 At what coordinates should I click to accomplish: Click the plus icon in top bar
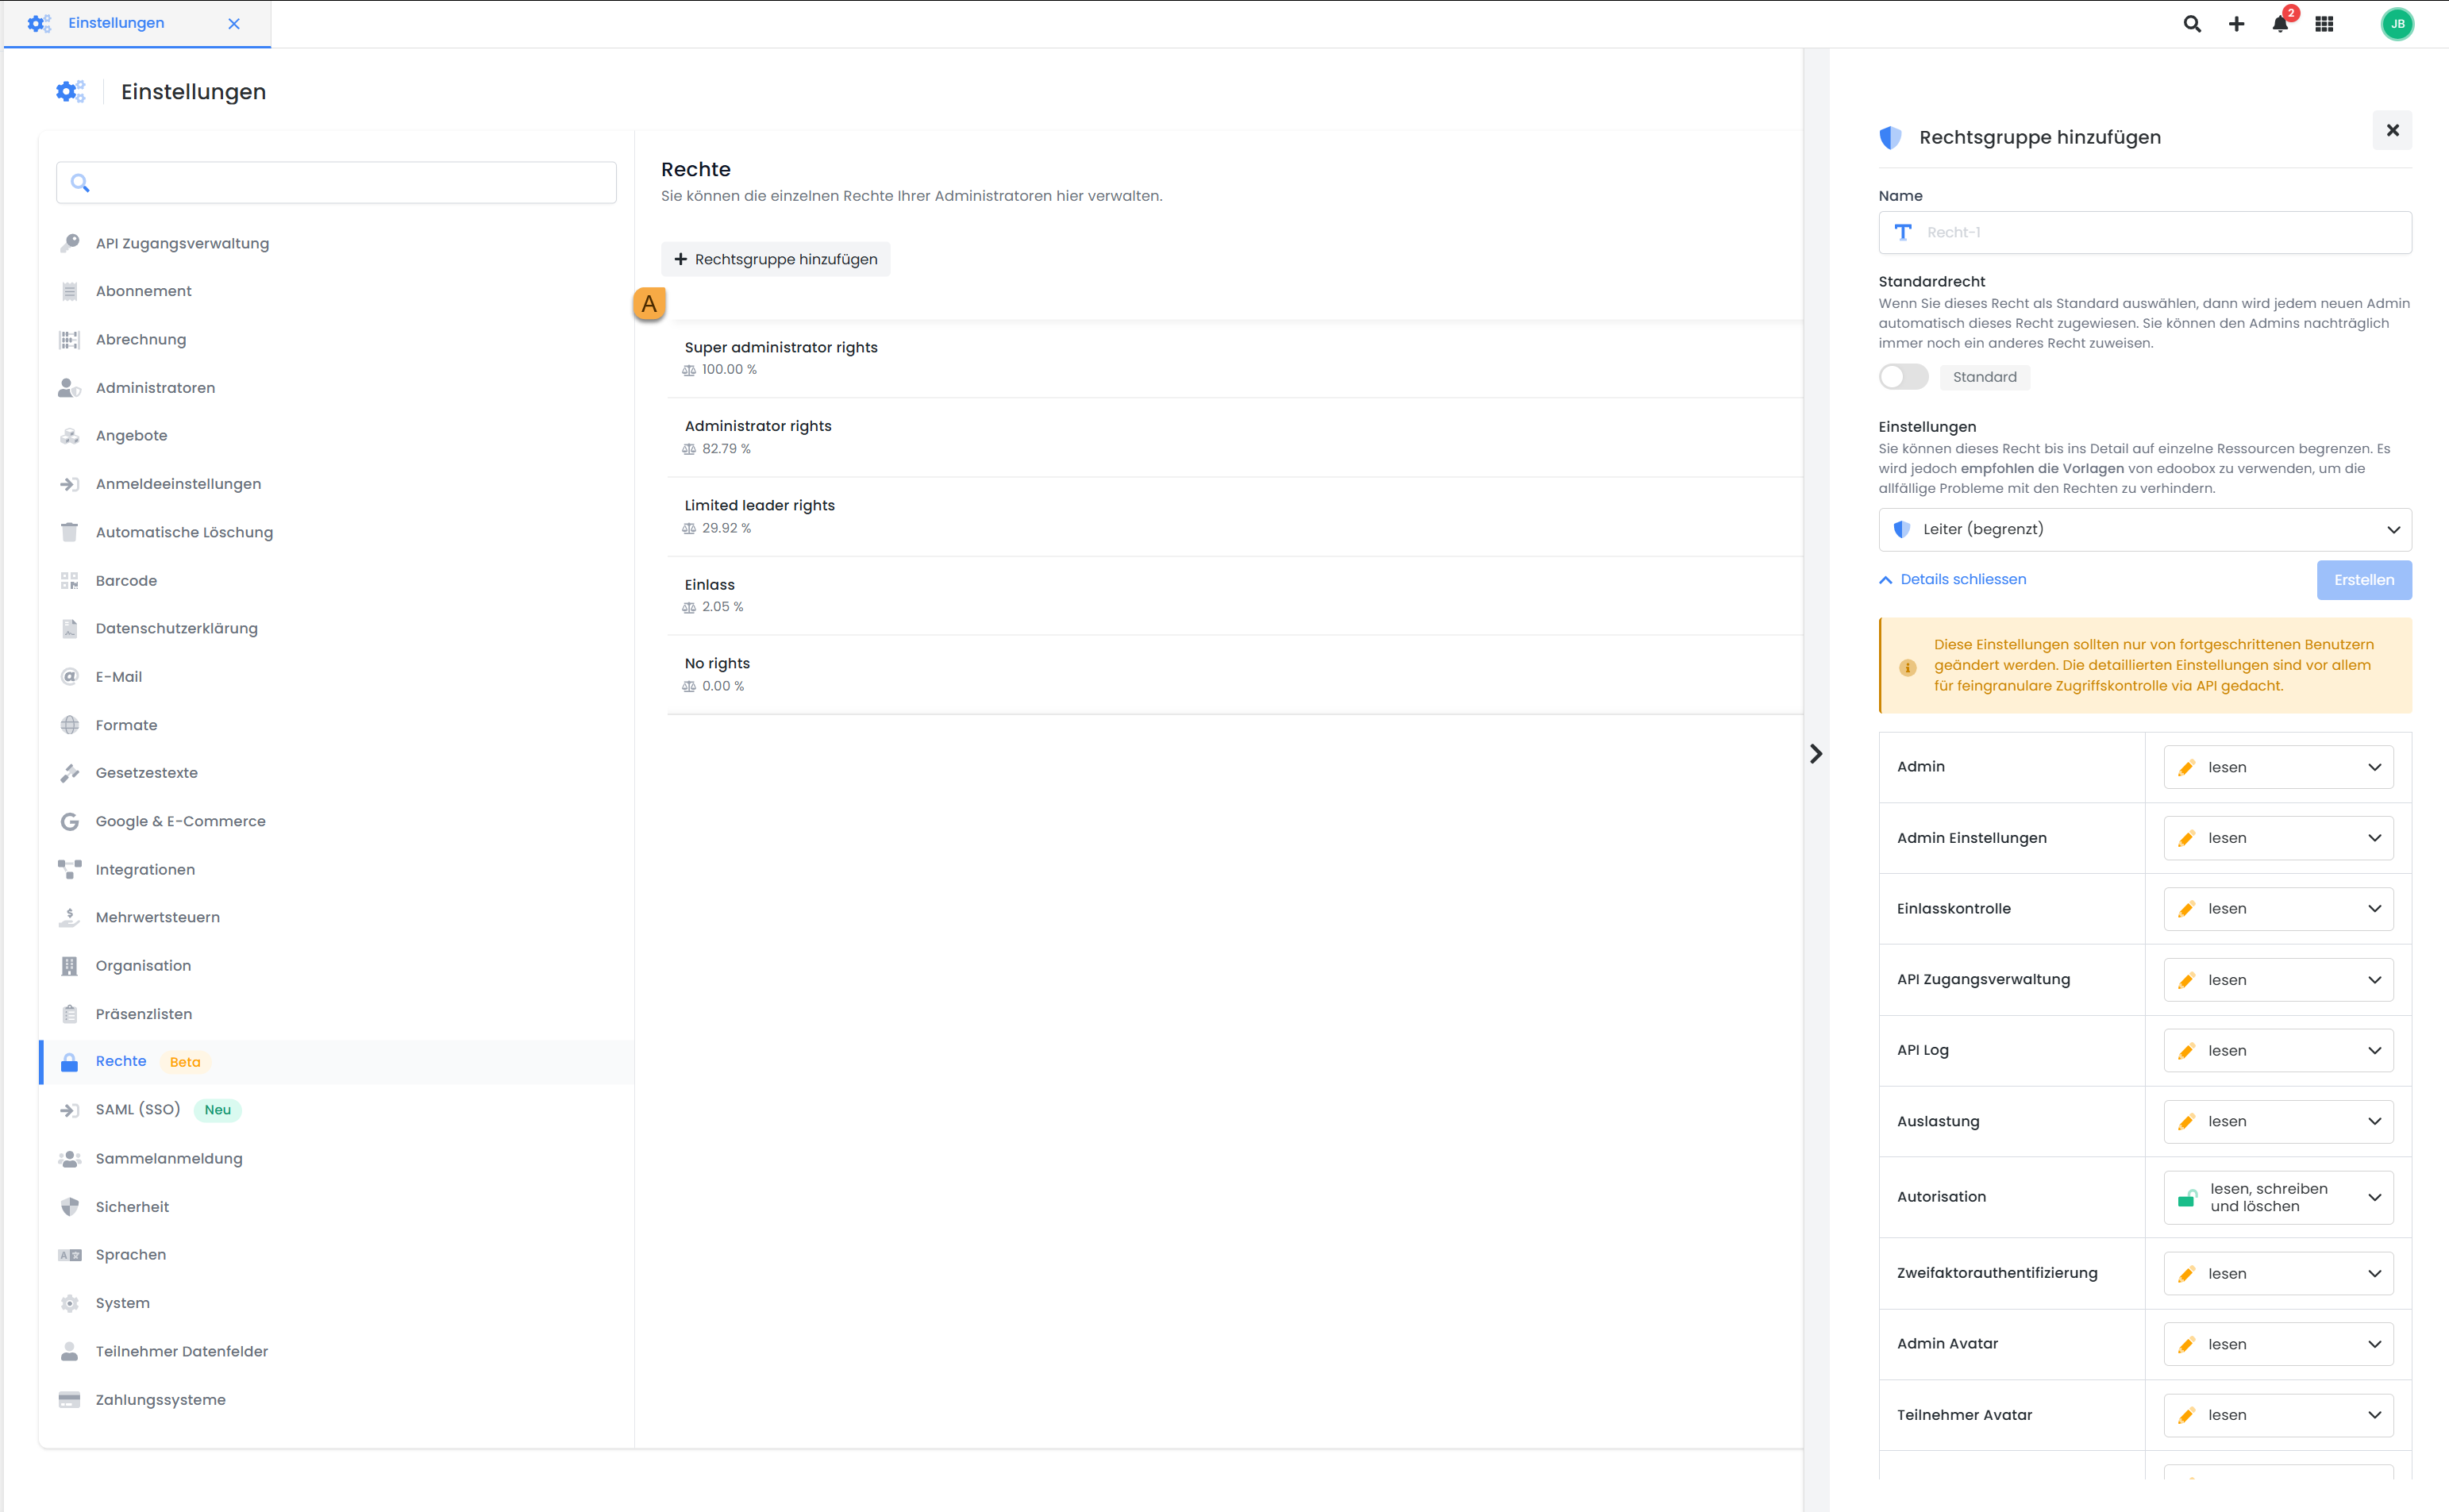[2236, 24]
